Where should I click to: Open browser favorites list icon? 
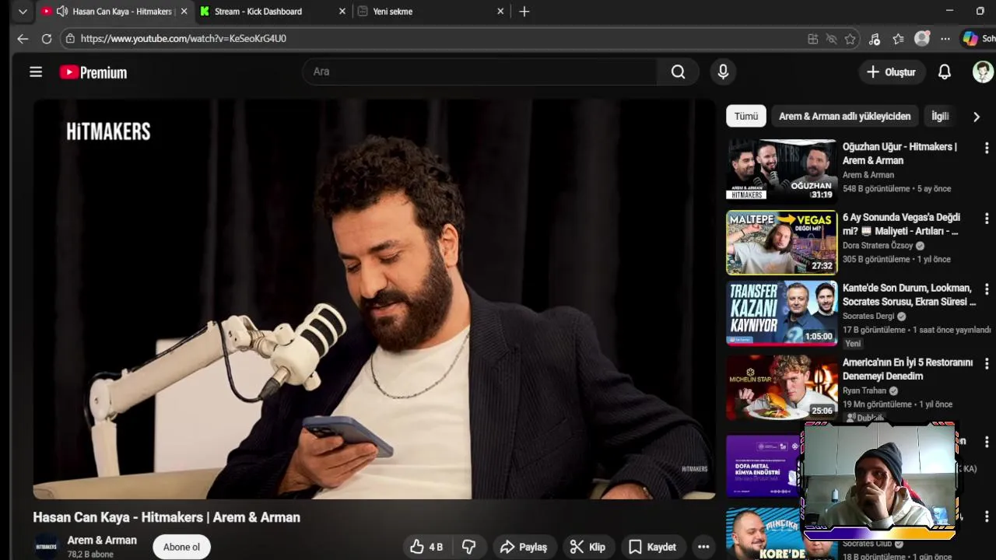point(898,39)
